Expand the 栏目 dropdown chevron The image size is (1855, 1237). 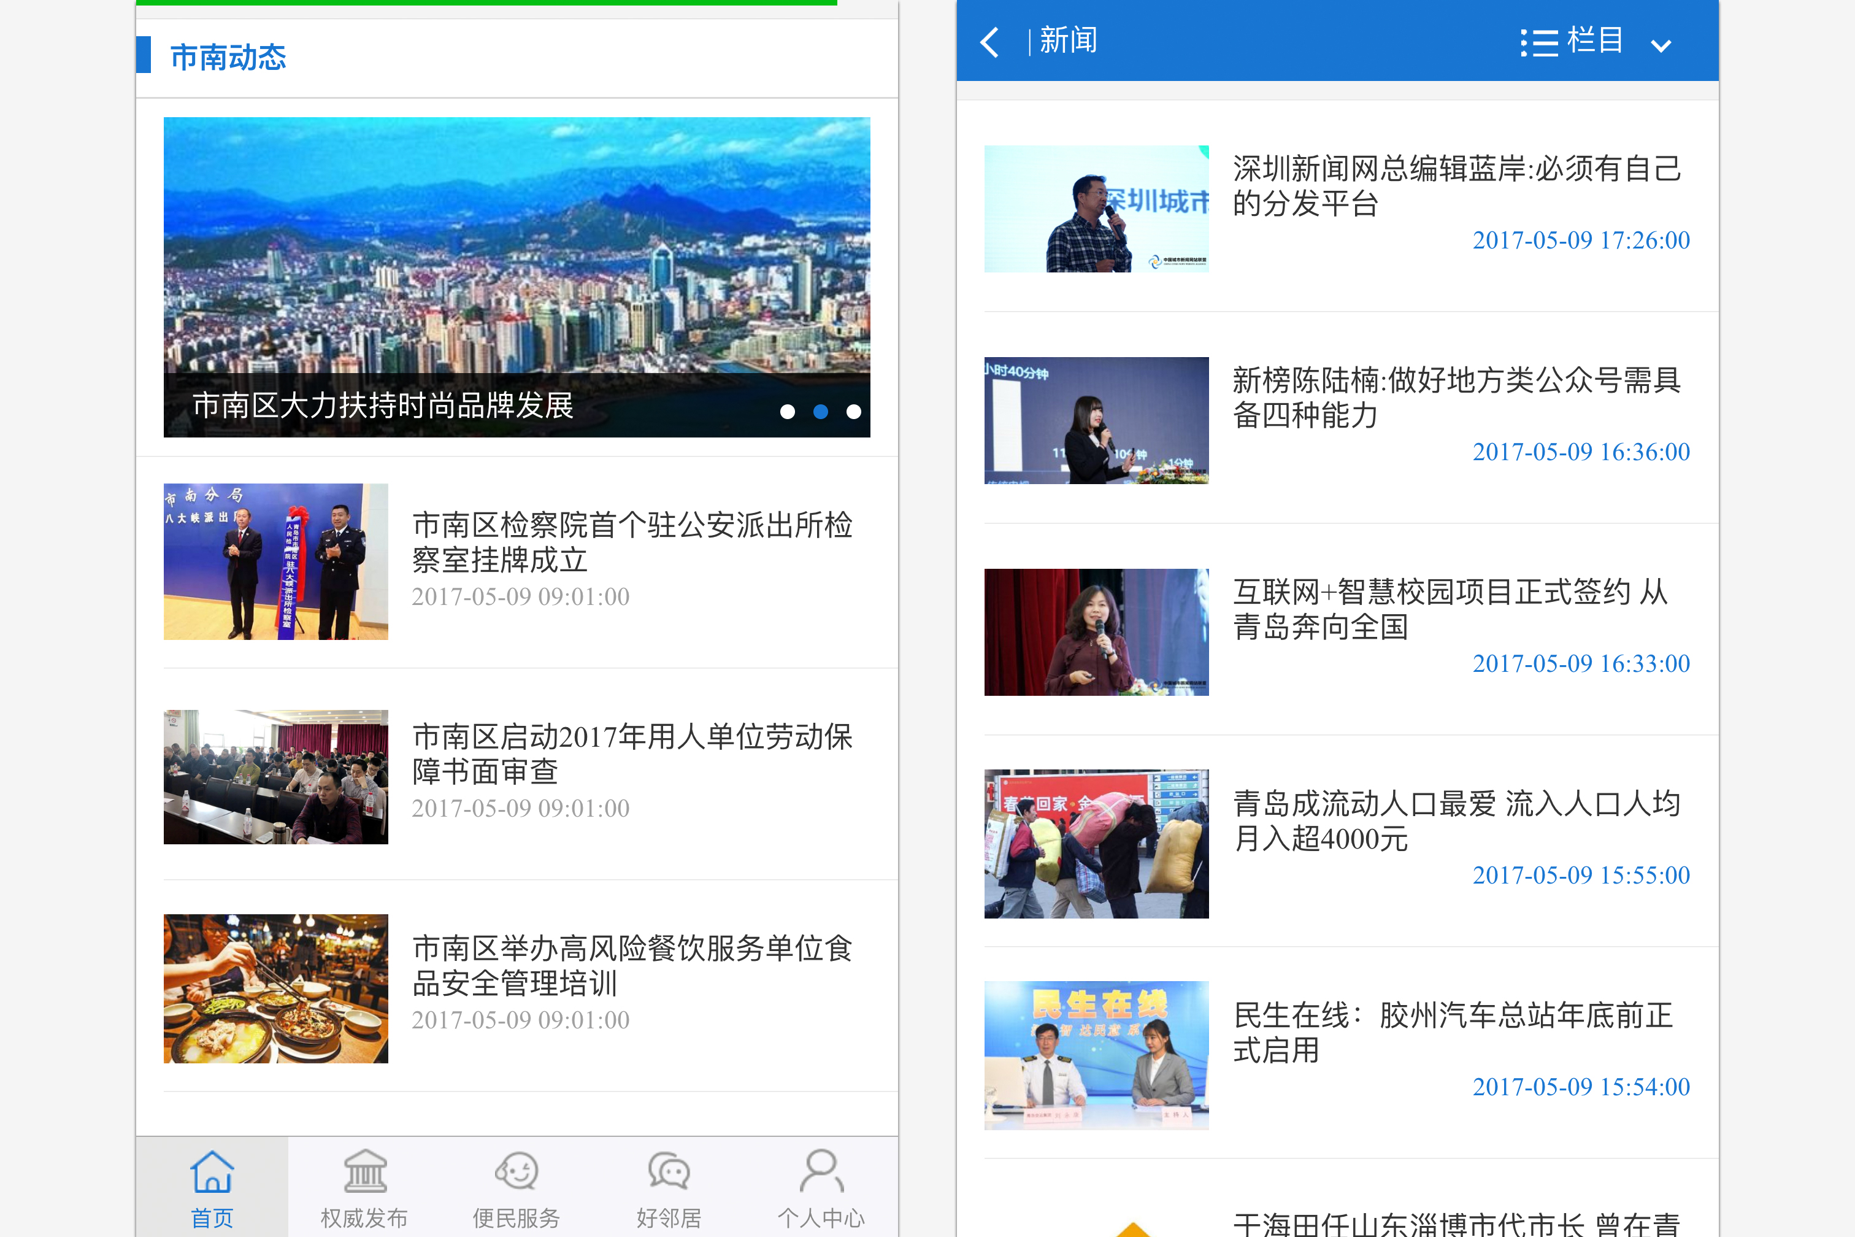1661,46
